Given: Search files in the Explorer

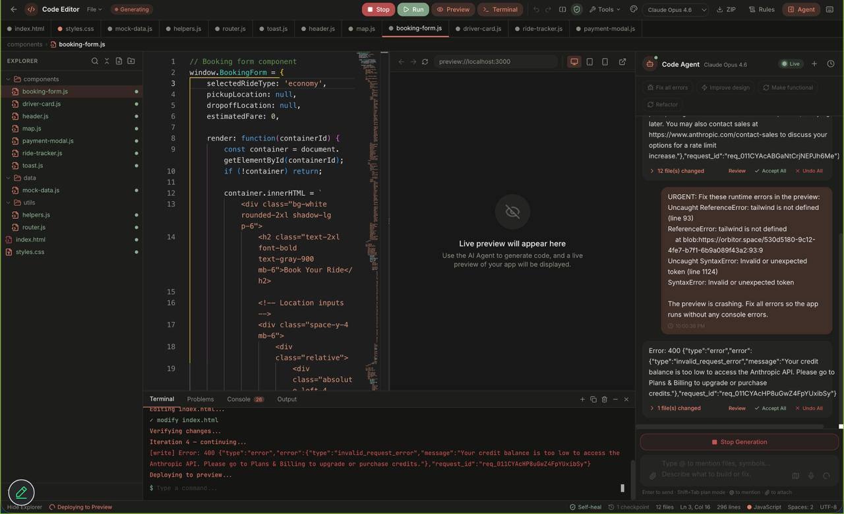Looking at the screenshot, I should pos(94,61).
